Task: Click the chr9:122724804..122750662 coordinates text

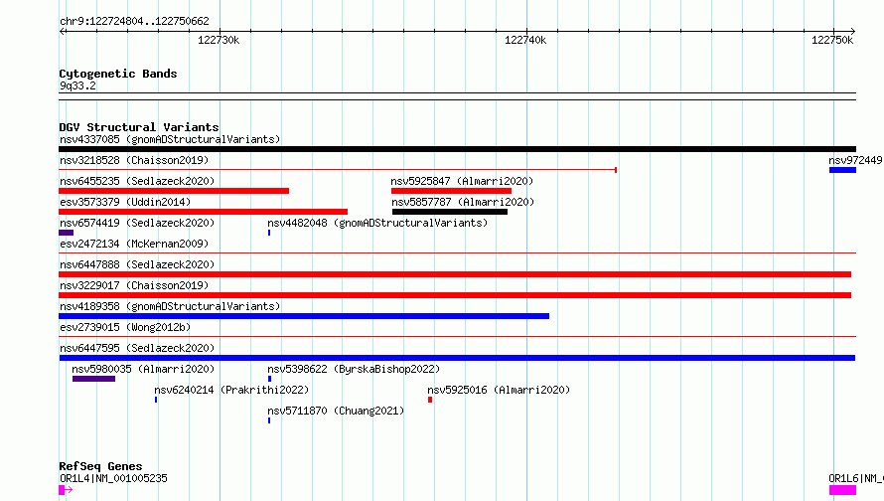Action: 134,21
